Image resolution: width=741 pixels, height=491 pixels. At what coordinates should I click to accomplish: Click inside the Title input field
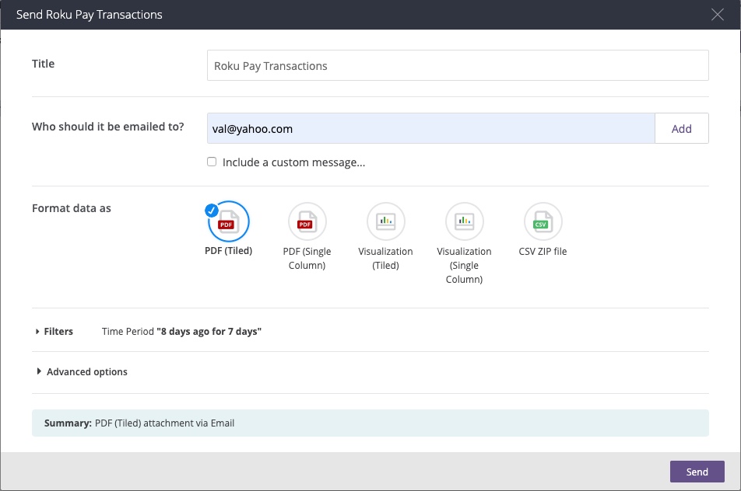[x=458, y=65]
